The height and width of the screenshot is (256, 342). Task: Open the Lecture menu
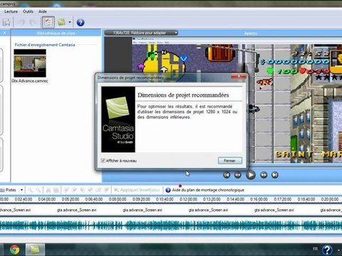11,11
